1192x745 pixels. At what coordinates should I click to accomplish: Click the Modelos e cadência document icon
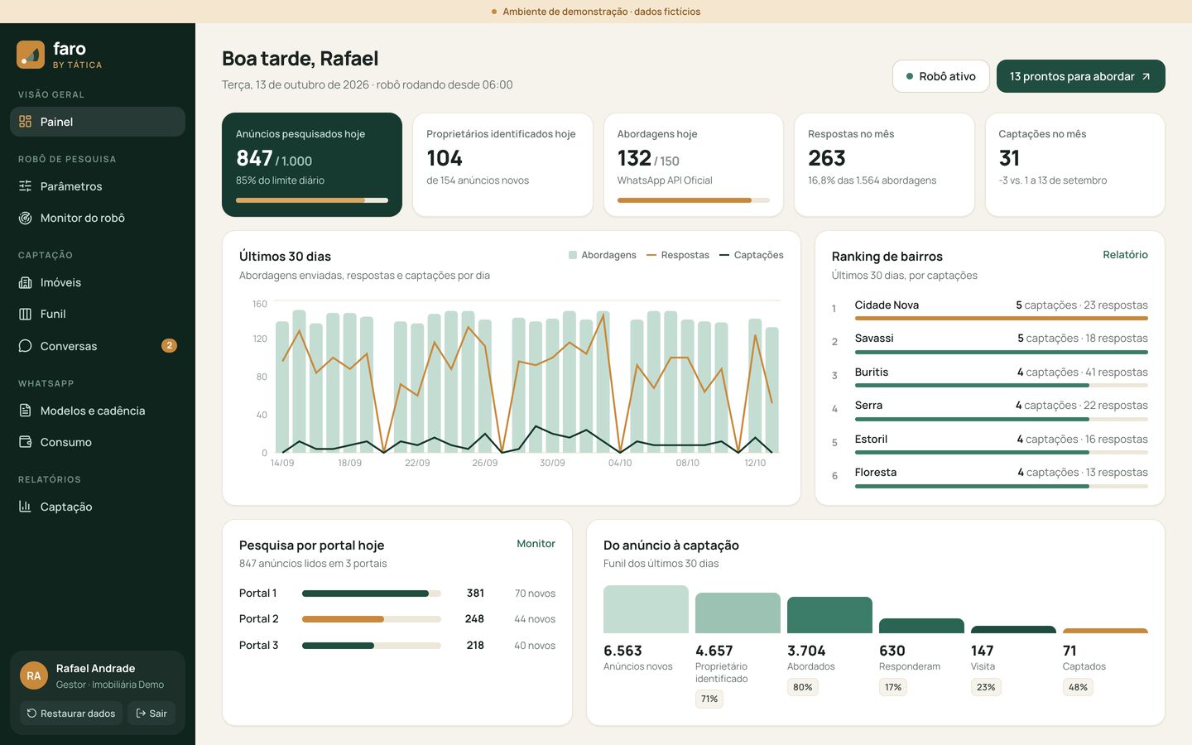[26, 411]
